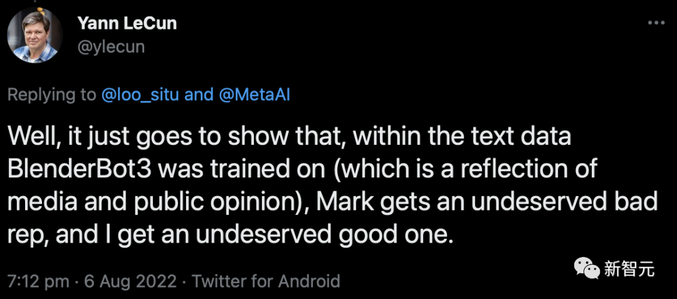Image resolution: width=677 pixels, height=299 pixels.
Task: Click the "Replying to" label
Action: click(51, 95)
